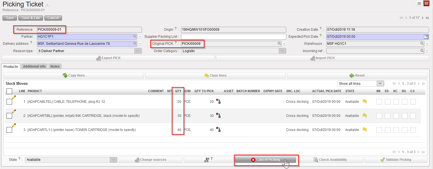Check the box for CABLE, TELEPHONE line
Image resolution: width=433 pixels, height=169 pixels.
coord(9,102)
